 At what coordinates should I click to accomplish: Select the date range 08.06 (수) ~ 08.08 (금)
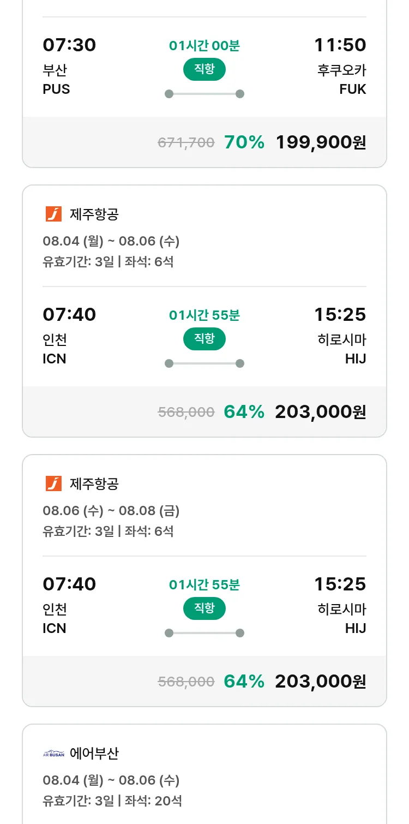pos(111,511)
